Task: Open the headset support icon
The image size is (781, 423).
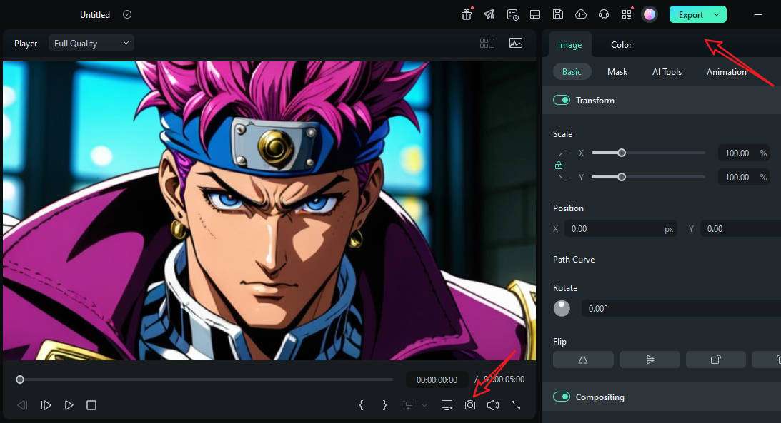Action: (604, 14)
